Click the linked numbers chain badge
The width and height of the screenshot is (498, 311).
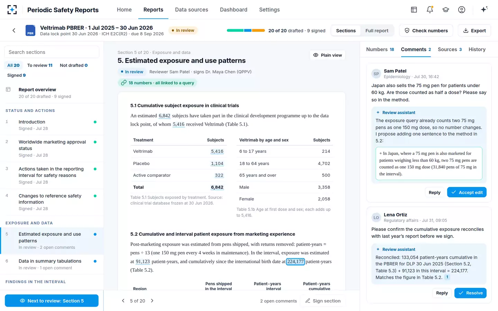click(x=157, y=83)
